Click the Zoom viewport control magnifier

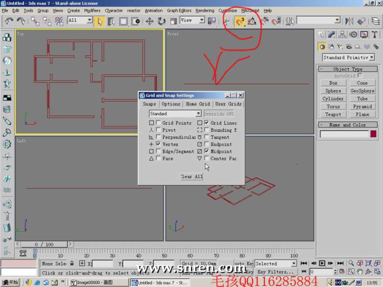tap(351, 263)
